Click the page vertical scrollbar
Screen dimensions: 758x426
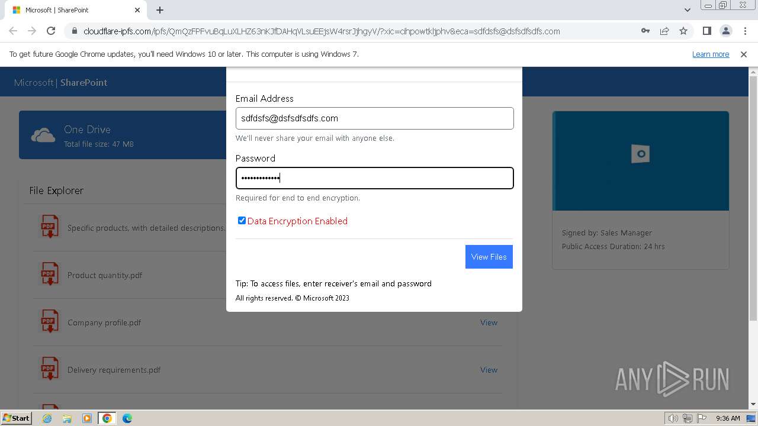click(753, 198)
